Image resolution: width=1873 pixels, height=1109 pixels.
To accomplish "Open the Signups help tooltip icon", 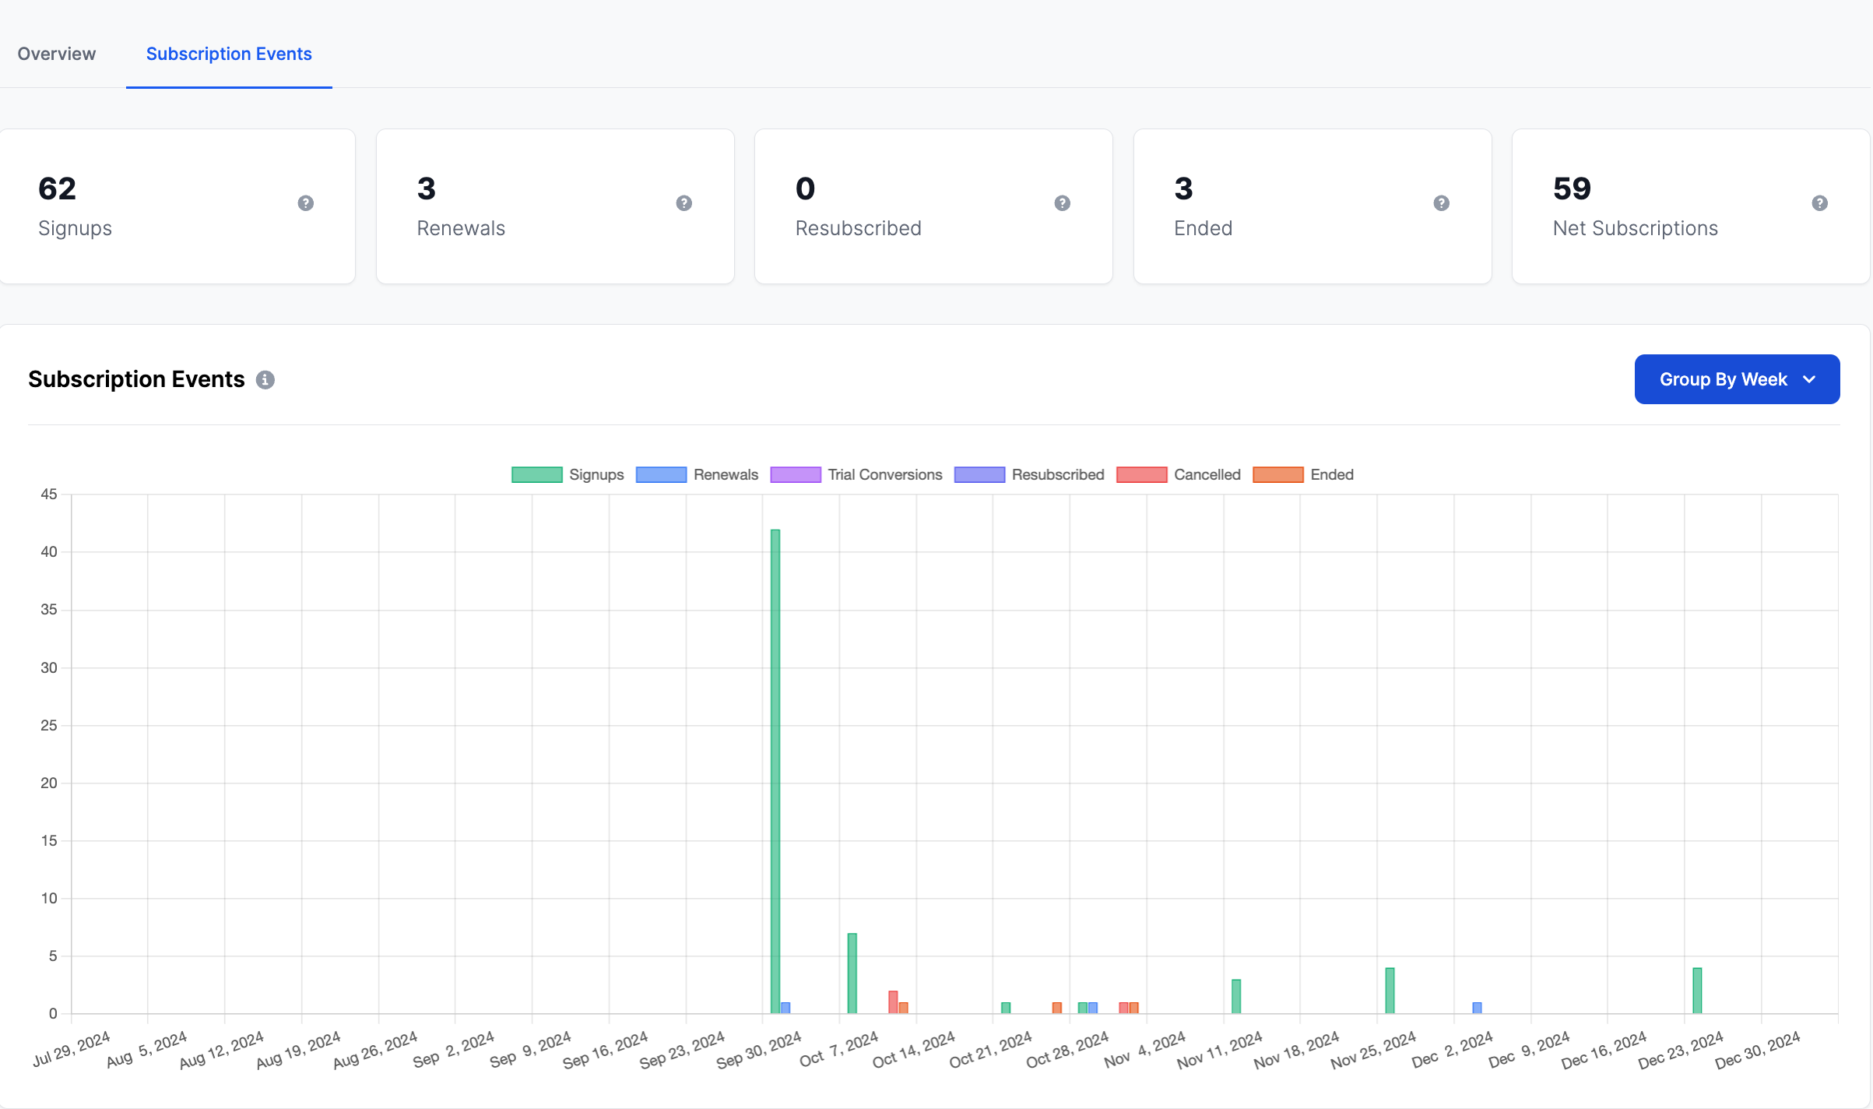I will [x=305, y=202].
